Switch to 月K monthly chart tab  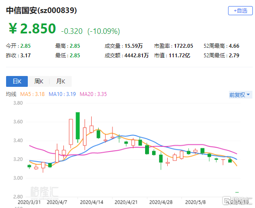pos(60,81)
